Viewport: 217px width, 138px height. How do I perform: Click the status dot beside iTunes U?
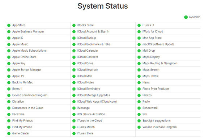[x=139, y=25]
